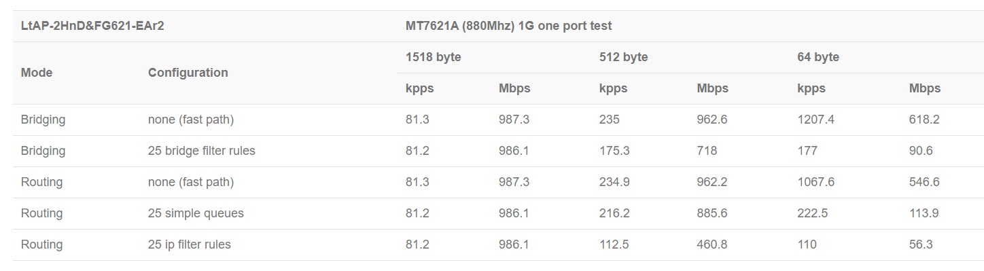
Task: Select the 512 byte header cell
Action: tap(623, 57)
